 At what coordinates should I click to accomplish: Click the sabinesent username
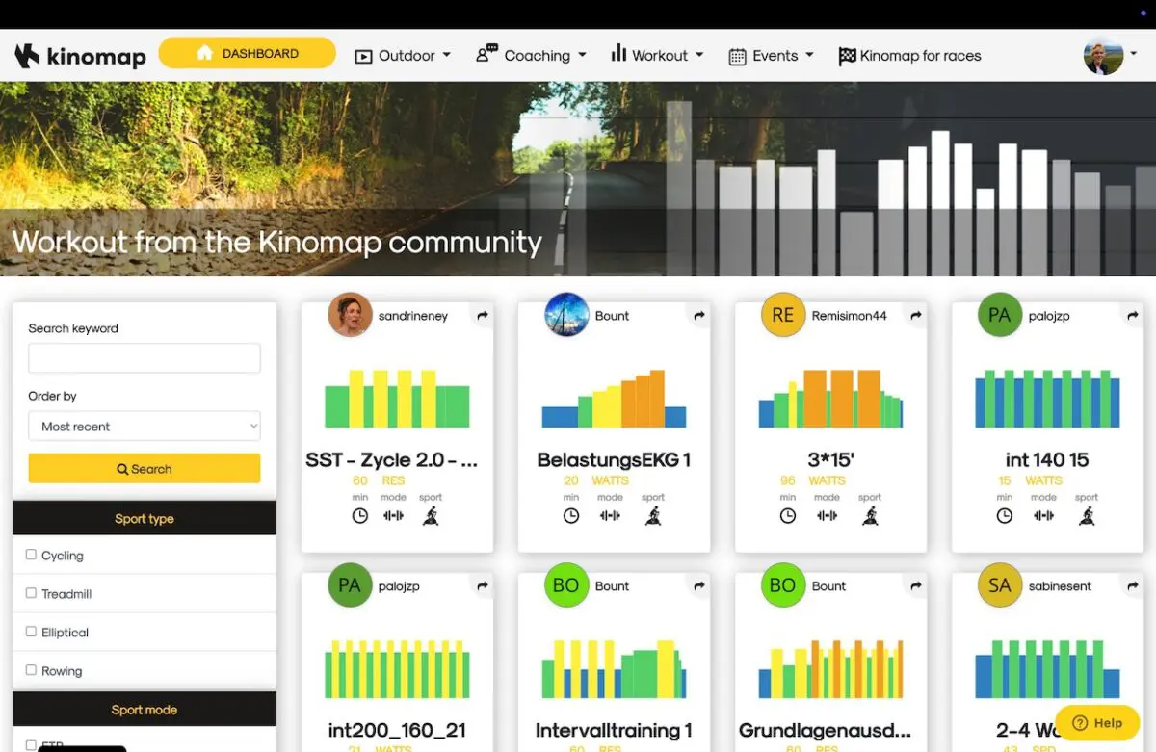pos(1060,585)
